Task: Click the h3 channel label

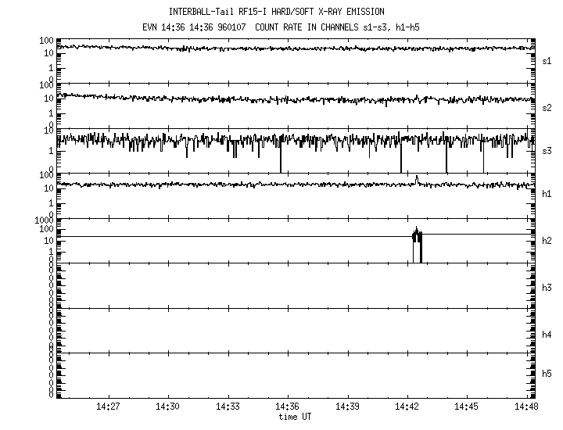Action: point(547,288)
